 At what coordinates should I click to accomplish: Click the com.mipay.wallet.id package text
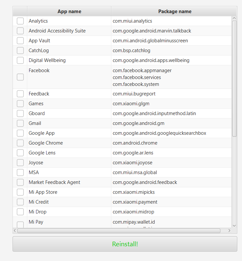pos(134,222)
